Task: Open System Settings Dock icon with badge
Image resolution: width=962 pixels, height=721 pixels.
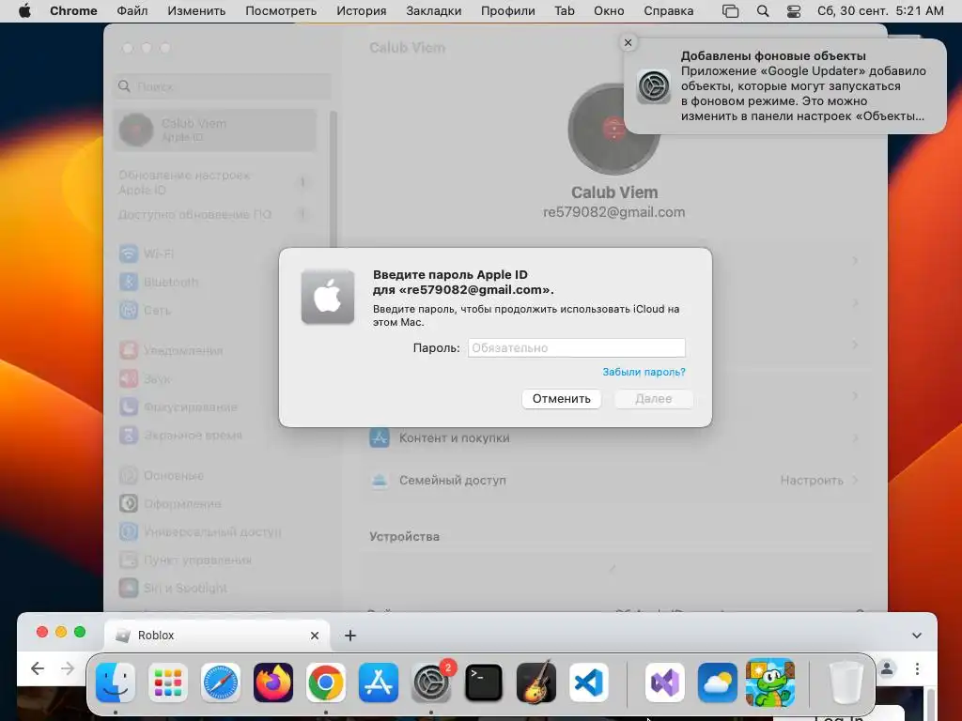Action: point(430,683)
